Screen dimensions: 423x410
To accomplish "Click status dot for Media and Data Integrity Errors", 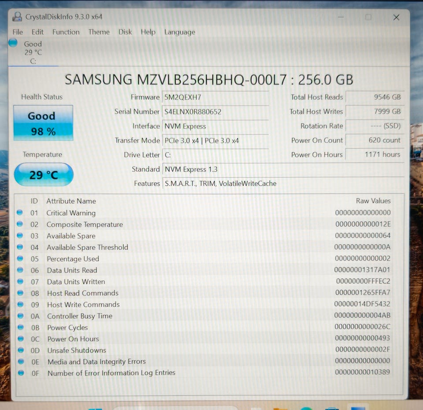I will (x=21, y=361).
